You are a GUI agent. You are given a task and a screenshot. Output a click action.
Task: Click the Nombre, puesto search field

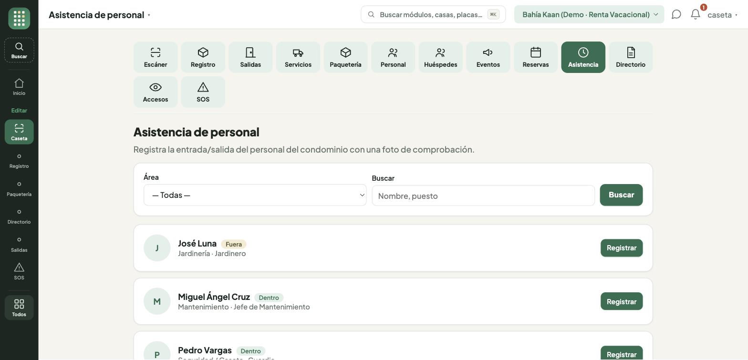point(483,195)
